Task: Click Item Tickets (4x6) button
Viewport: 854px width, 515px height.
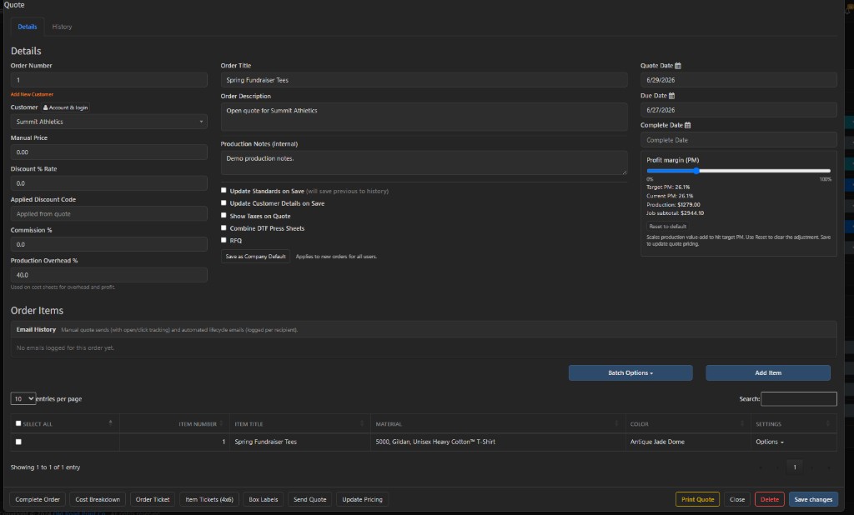Action: [209, 499]
